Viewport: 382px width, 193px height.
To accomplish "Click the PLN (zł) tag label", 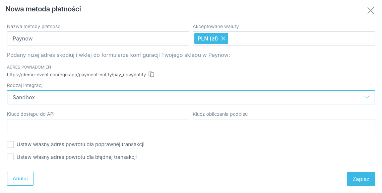I will (x=208, y=38).
